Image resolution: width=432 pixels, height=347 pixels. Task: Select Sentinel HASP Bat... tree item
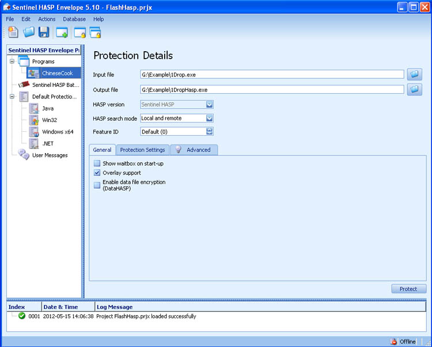[x=56, y=85]
